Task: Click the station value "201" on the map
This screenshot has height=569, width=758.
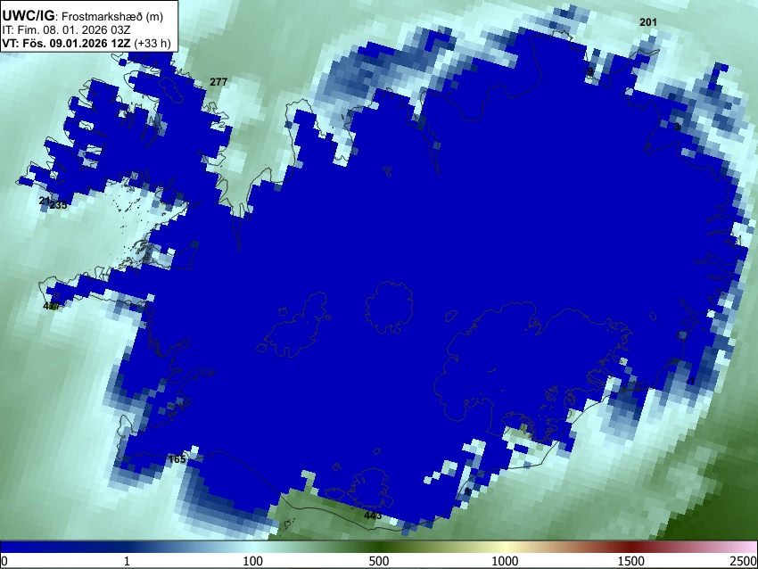Action: coord(648,21)
